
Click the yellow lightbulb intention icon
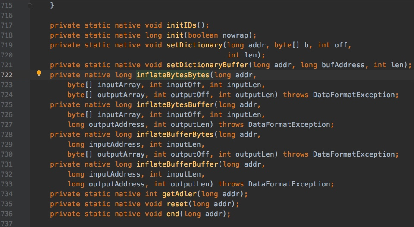click(x=38, y=74)
